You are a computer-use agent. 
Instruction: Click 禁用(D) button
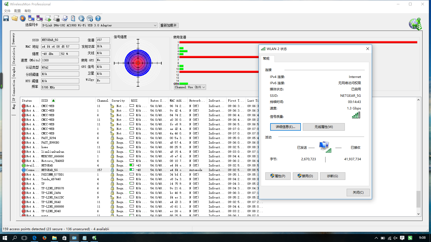[x=305, y=176]
